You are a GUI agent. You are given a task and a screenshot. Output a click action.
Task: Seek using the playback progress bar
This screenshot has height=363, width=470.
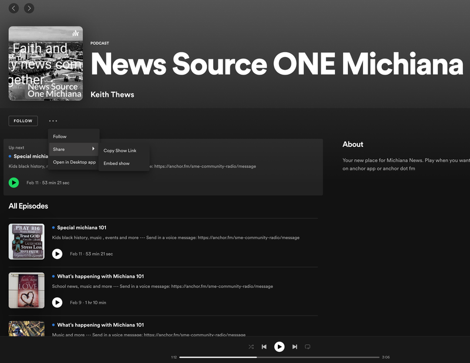tap(279, 356)
